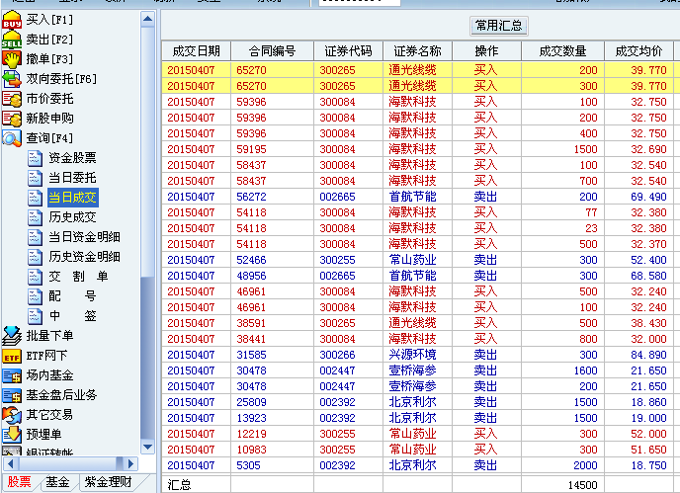Viewport: 680px width, 493px height.
Task: Select 当日资金明细 under 查询
Action: pyautogui.click(x=85, y=237)
